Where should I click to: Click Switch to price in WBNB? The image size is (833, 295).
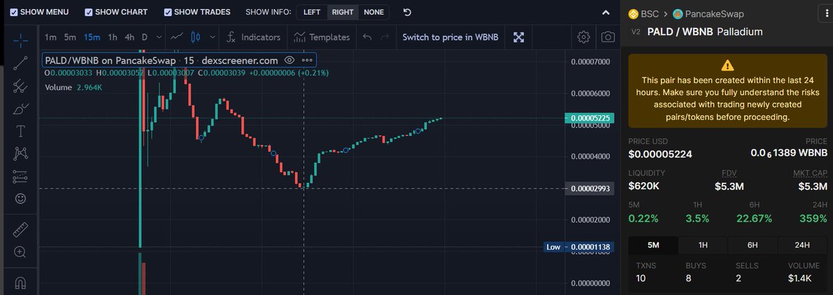pyautogui.click(x=450, y=37)
